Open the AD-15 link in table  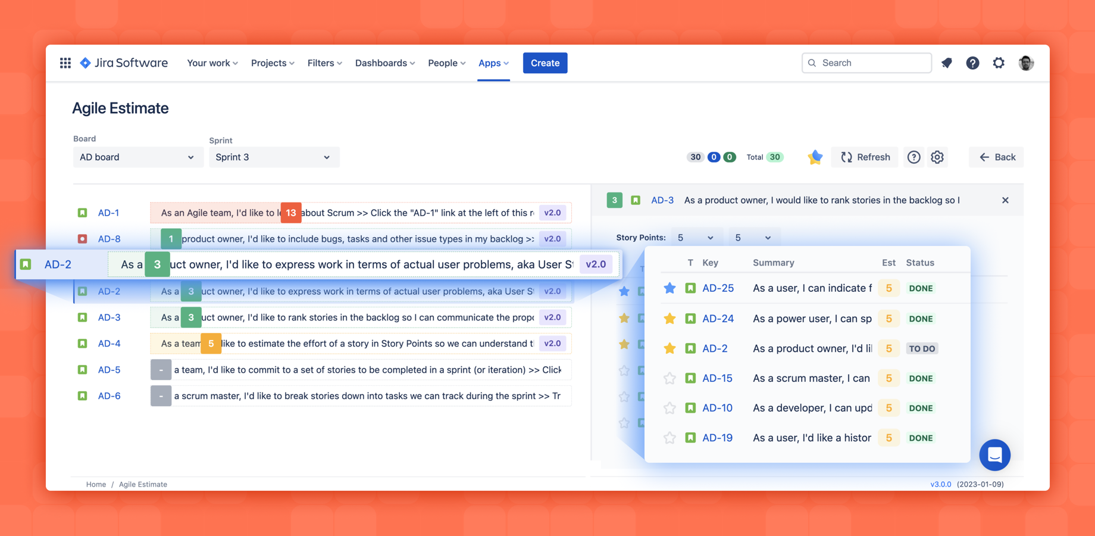point(717,378)
